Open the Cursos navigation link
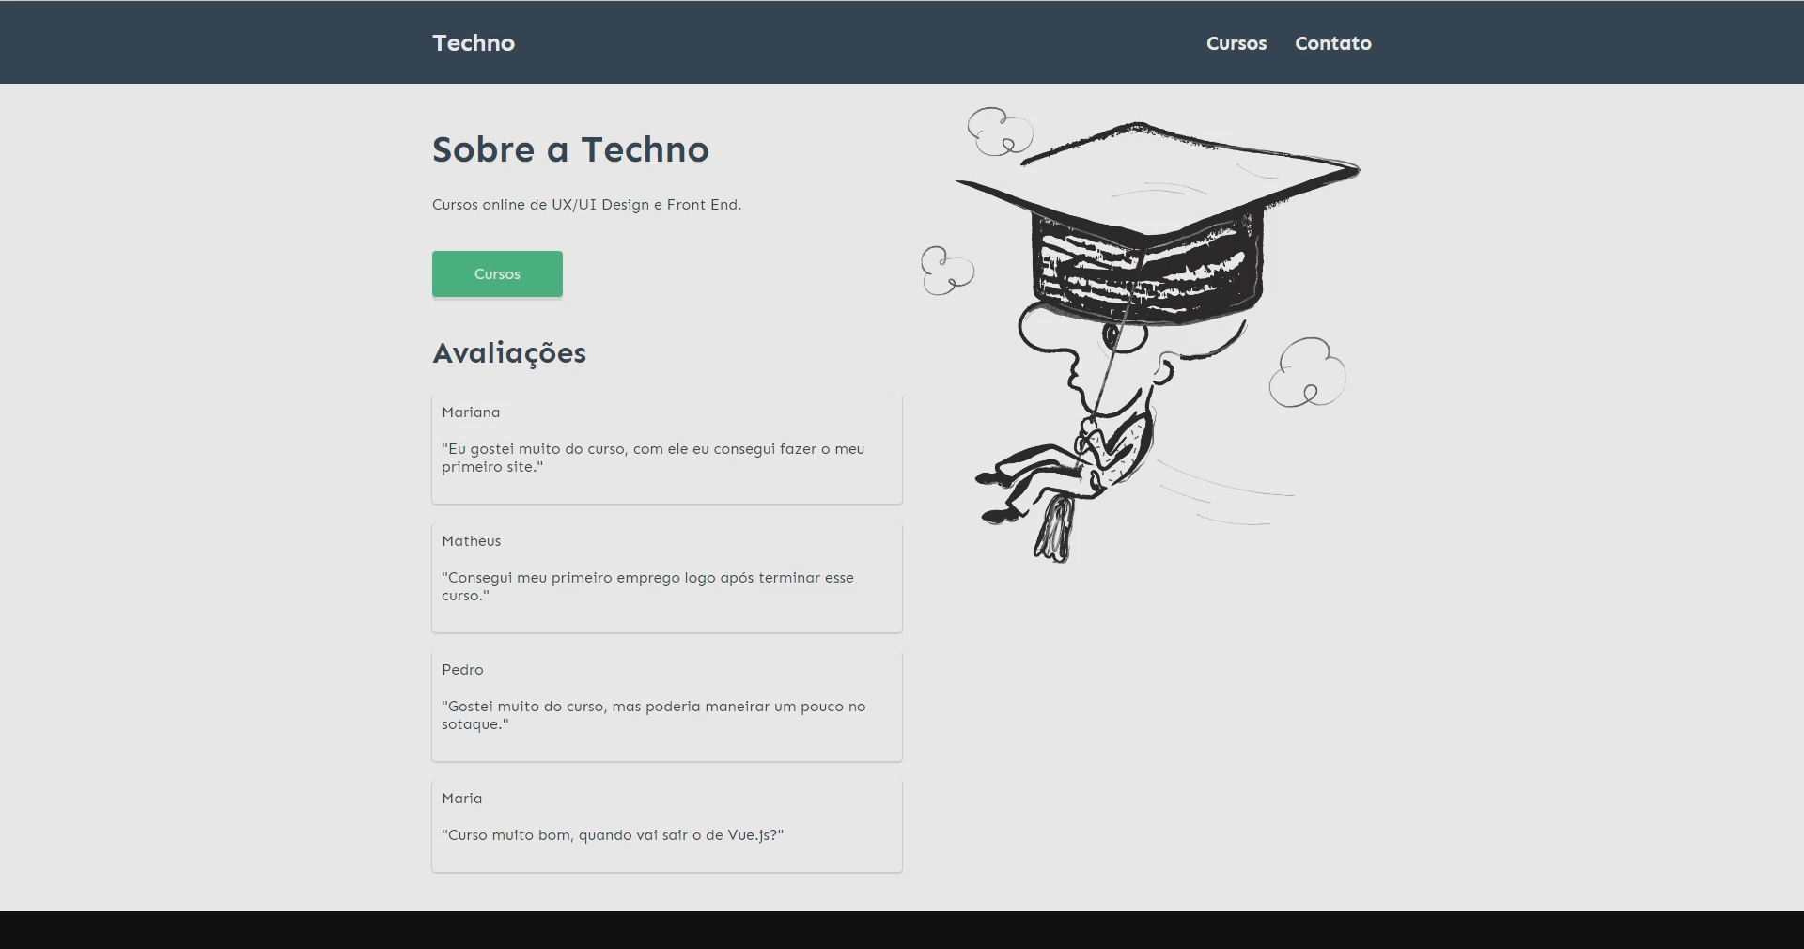The image size is (1804, 949). [x=1236, y=43]
